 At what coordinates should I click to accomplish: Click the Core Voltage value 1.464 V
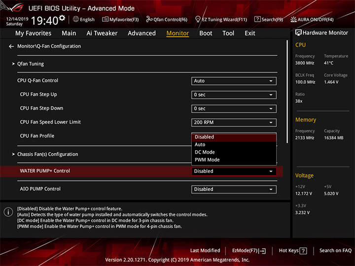331,82
